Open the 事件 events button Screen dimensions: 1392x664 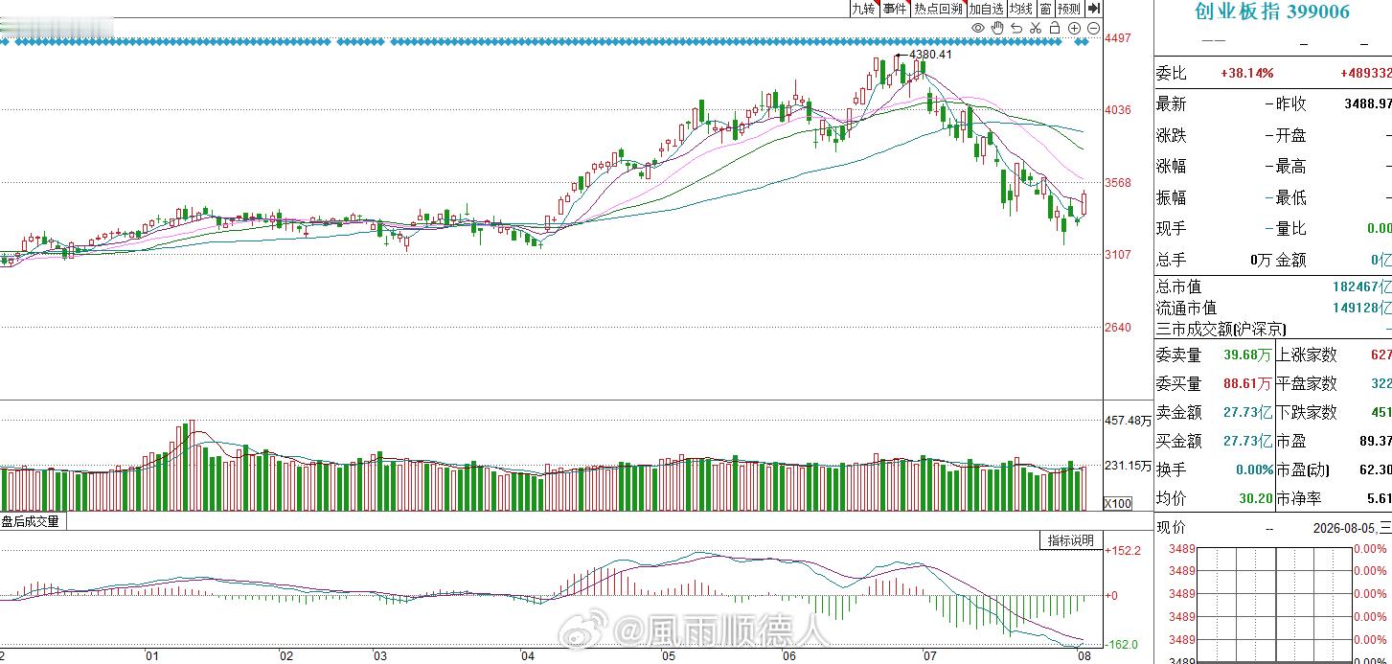(x=895, y=8)
